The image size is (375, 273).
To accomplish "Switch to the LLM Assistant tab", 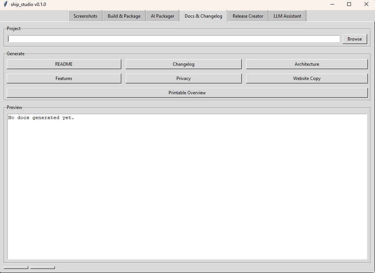I will pyautogui.click(x=287, y=16).
